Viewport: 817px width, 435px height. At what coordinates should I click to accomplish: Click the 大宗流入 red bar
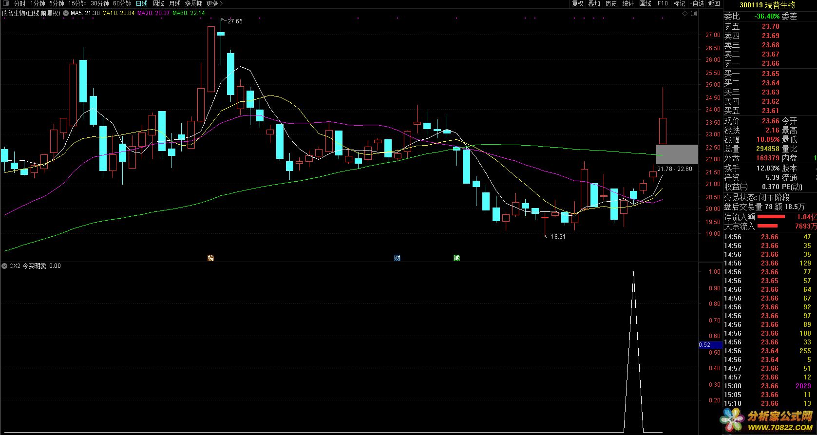point(767,226)
